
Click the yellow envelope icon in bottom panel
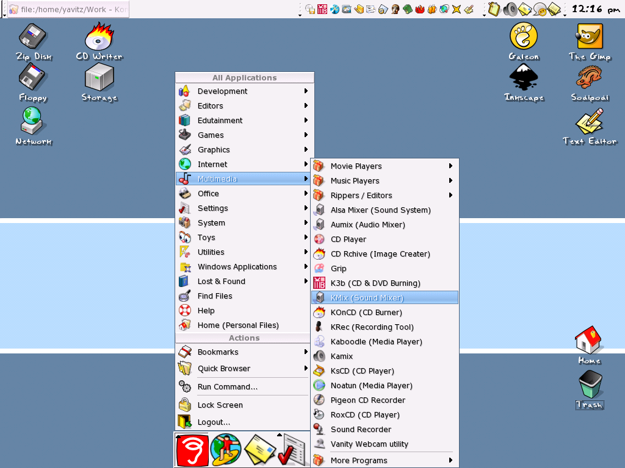pyautogui.click(x=260, y=450)
